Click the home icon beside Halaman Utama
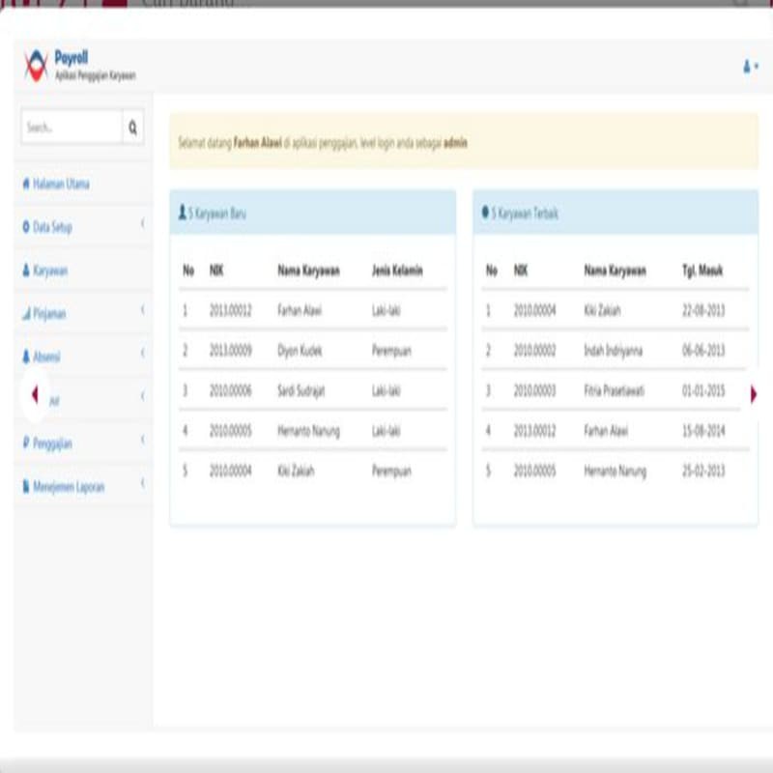The image size is (773, 773). (x=25, y=184)
